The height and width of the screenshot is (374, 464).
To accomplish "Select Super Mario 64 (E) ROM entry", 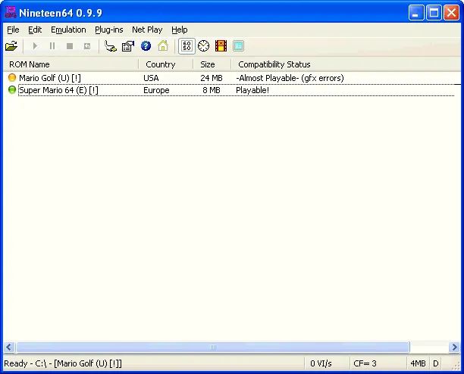I will 58,90.
